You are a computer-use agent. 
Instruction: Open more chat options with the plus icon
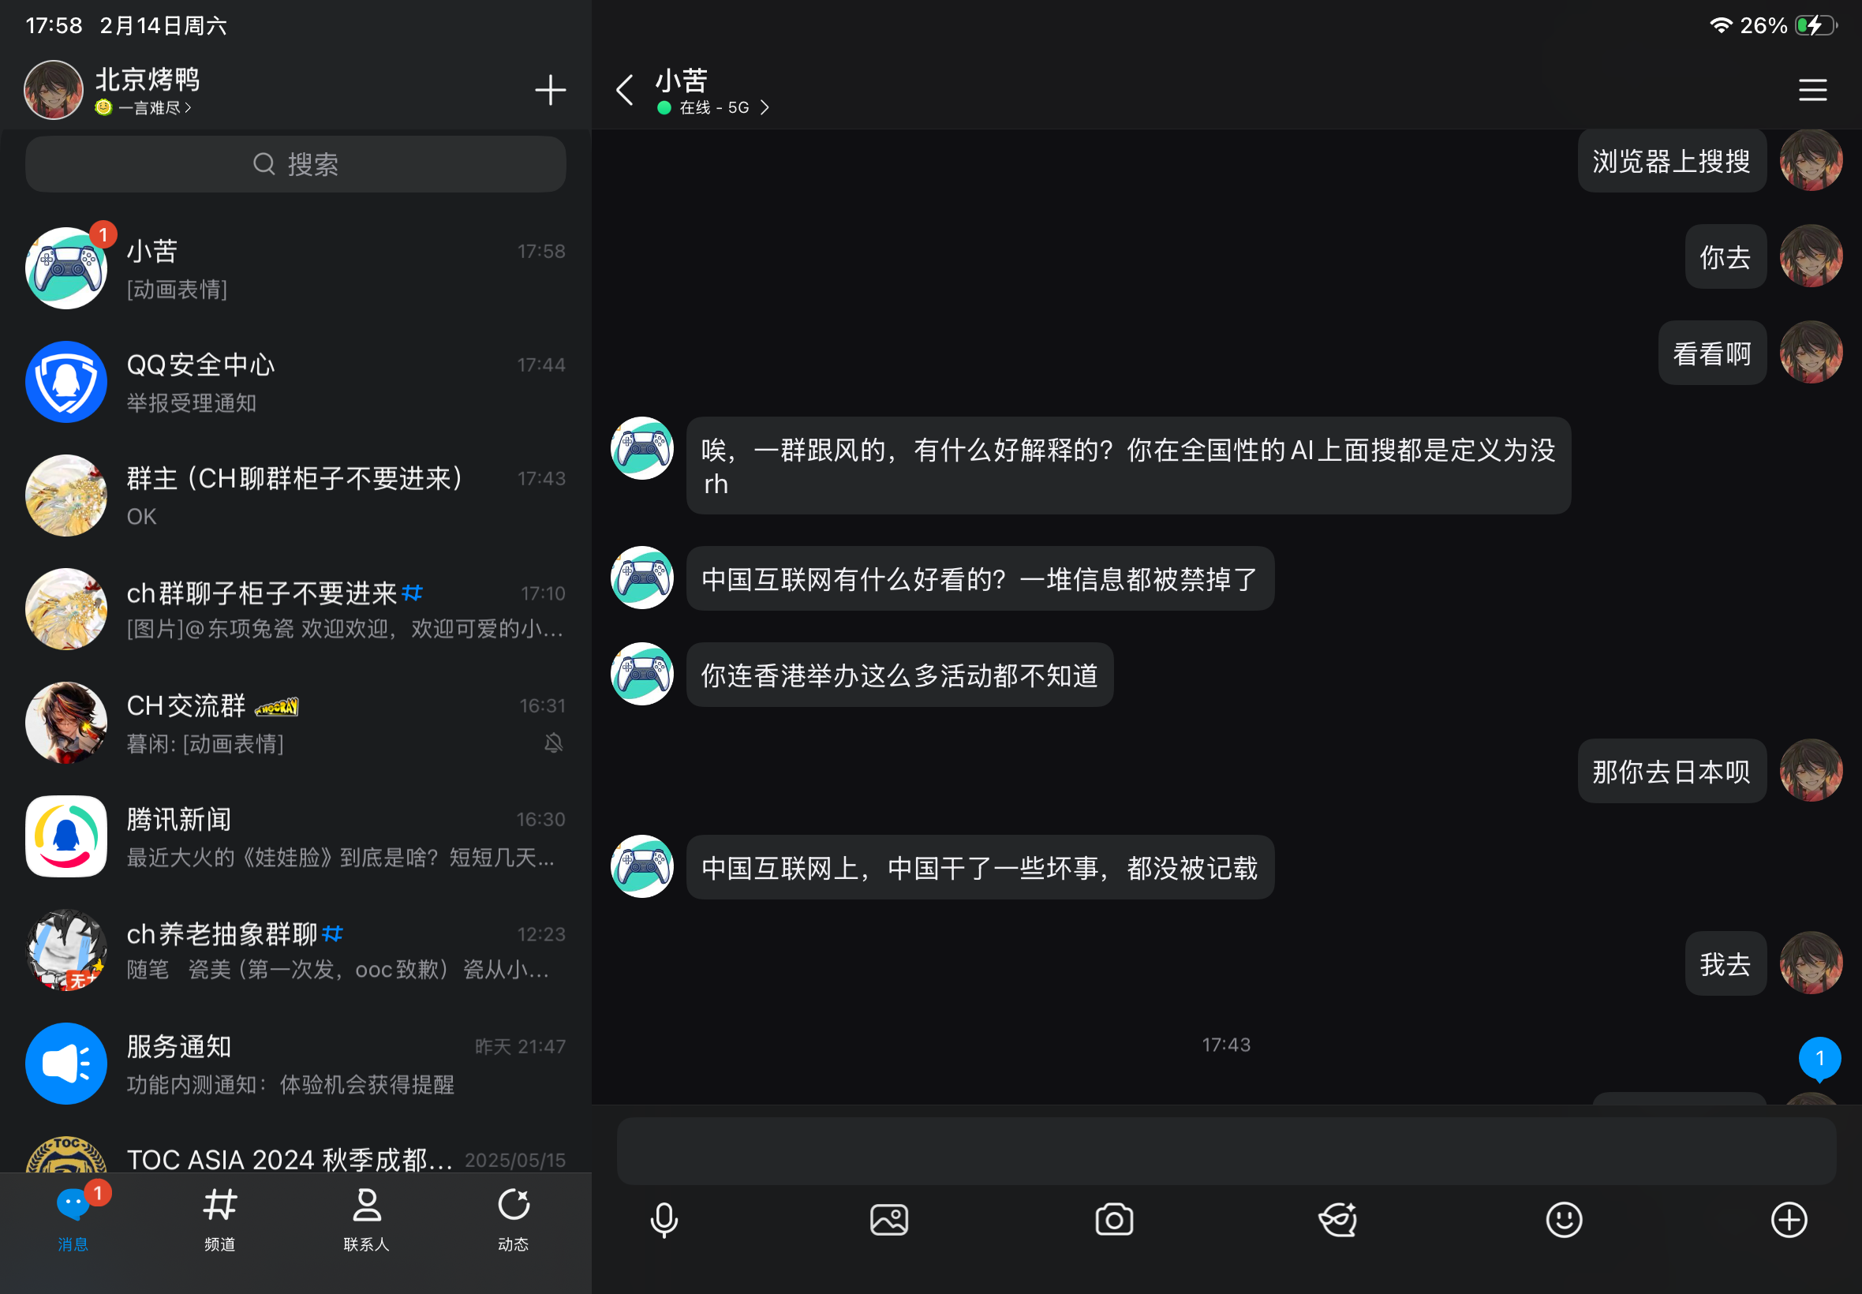(1787, 1218)
